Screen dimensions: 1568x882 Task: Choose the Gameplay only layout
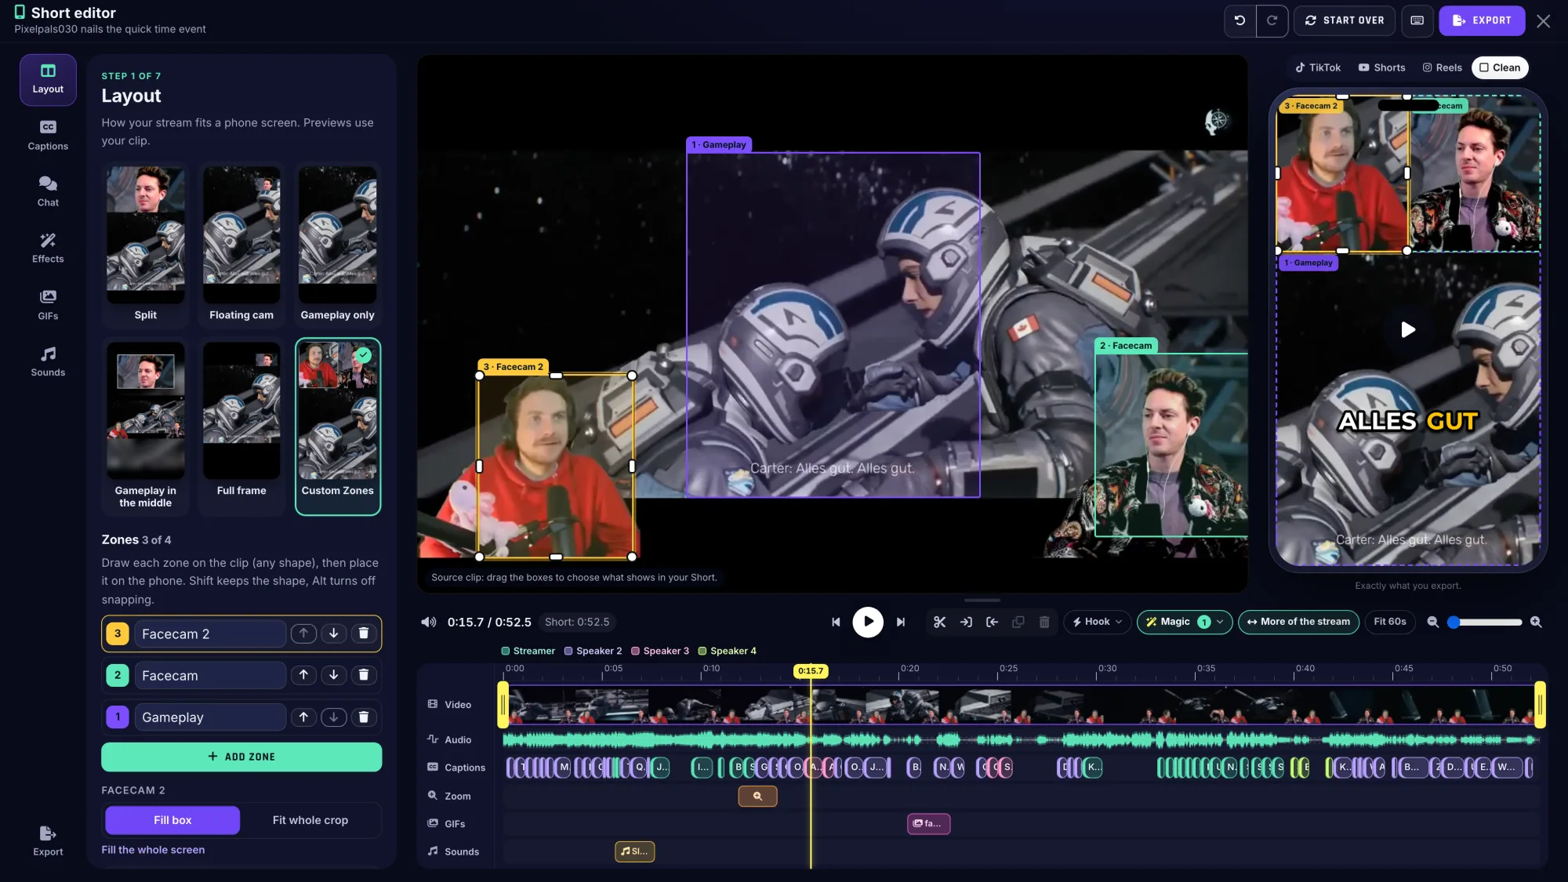tap(338, 245)
